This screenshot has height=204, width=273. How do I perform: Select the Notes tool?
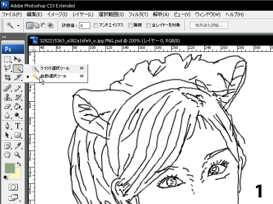pos(7,146)
